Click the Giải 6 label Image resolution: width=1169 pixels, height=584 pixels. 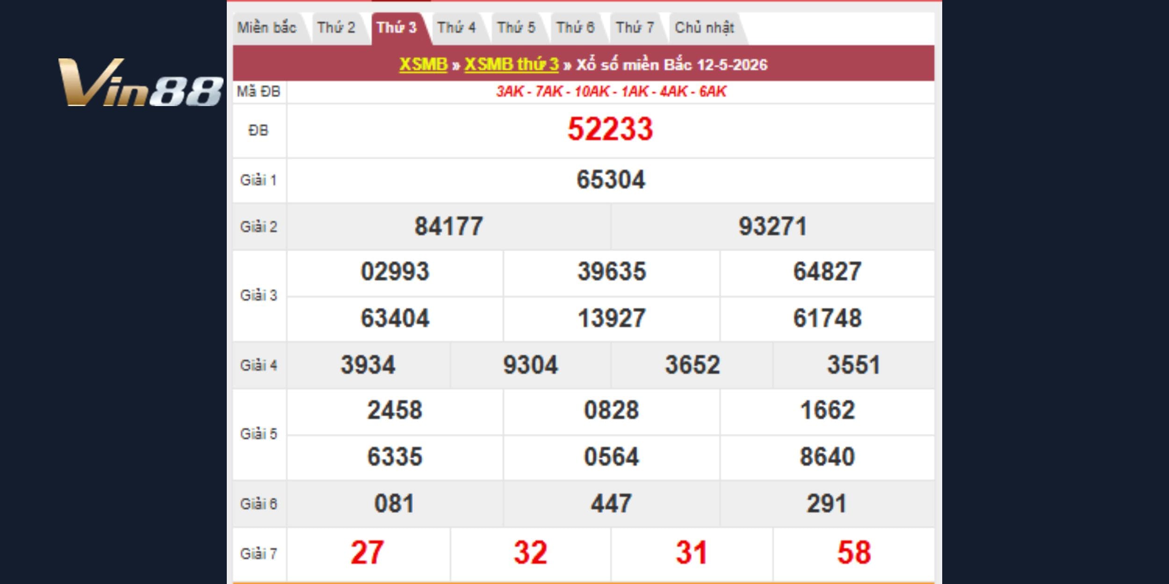pos(259,504)
